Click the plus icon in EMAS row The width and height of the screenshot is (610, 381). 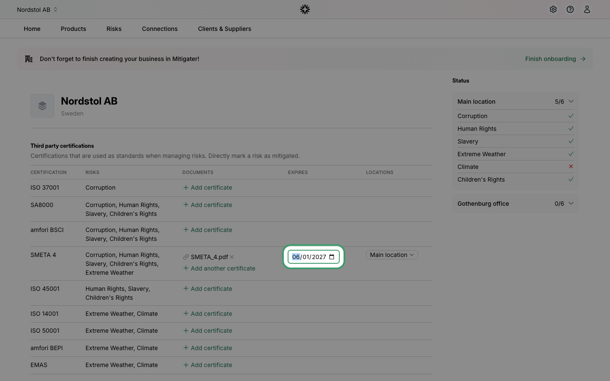[186, 365]
